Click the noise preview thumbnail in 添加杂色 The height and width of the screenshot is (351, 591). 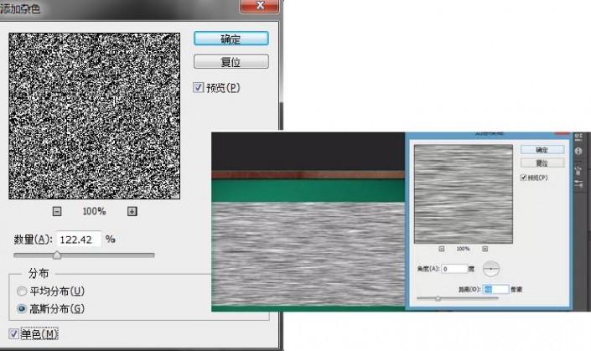[94, 116]
